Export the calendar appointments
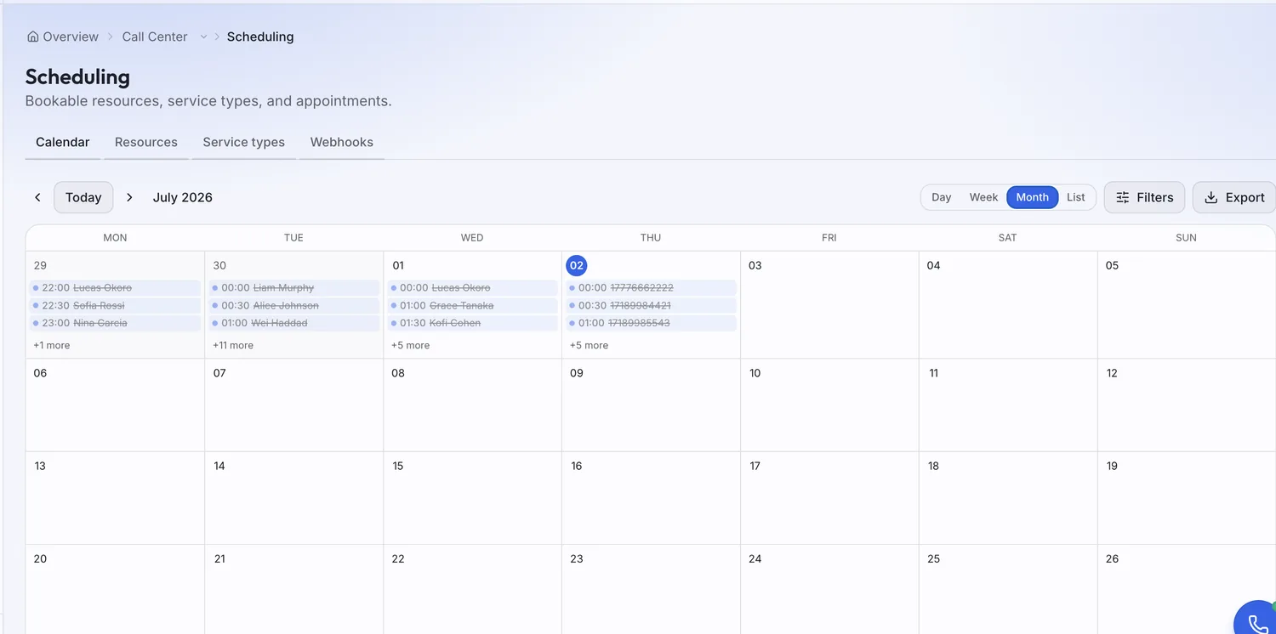 point(1234,197)
